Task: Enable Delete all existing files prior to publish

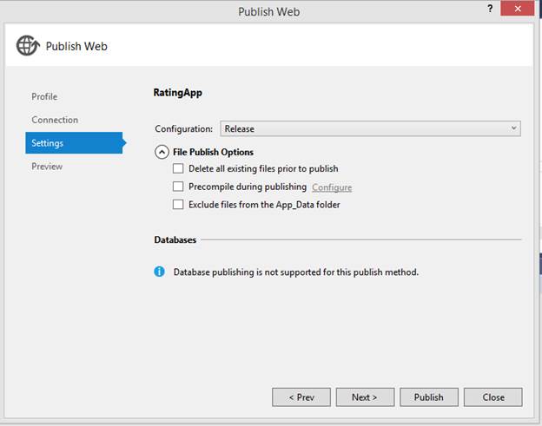Action: coord(178,168)
